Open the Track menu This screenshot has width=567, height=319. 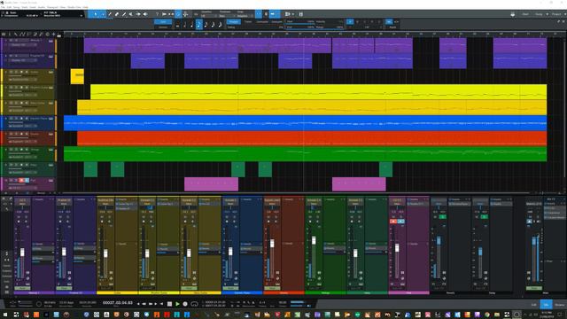click(x=25, y=7)
